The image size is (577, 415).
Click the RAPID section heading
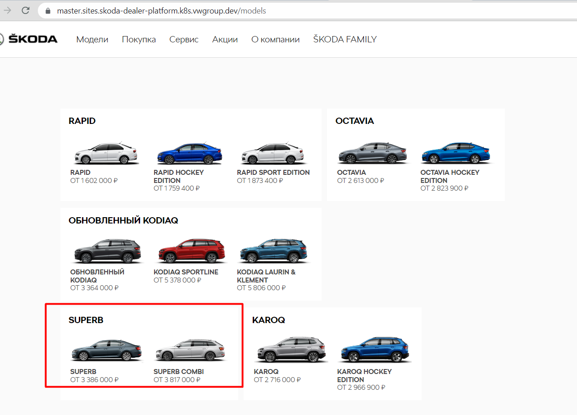[82, 121]
